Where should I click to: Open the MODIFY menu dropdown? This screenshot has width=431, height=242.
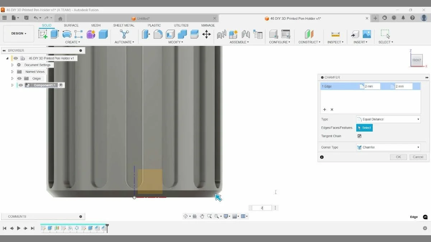(176, 42)
